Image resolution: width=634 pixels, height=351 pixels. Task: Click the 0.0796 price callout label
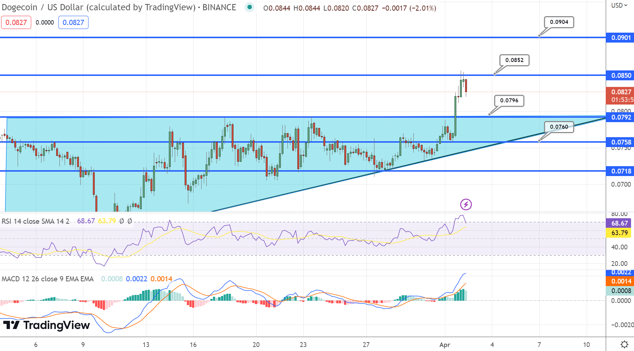tap(509, 100)
